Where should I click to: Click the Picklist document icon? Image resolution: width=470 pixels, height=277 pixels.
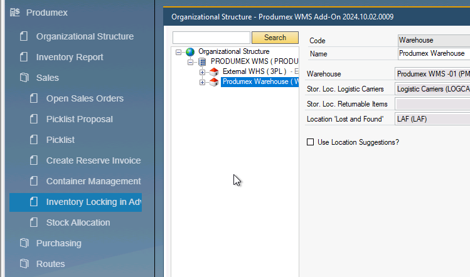click(34, 140)
